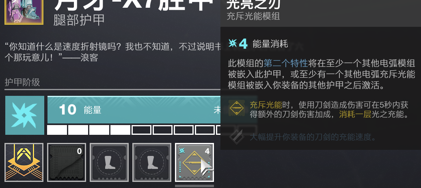
Task: Select the second empty boot mod slot
Action: pyautogui.click(x=152, y=162)
